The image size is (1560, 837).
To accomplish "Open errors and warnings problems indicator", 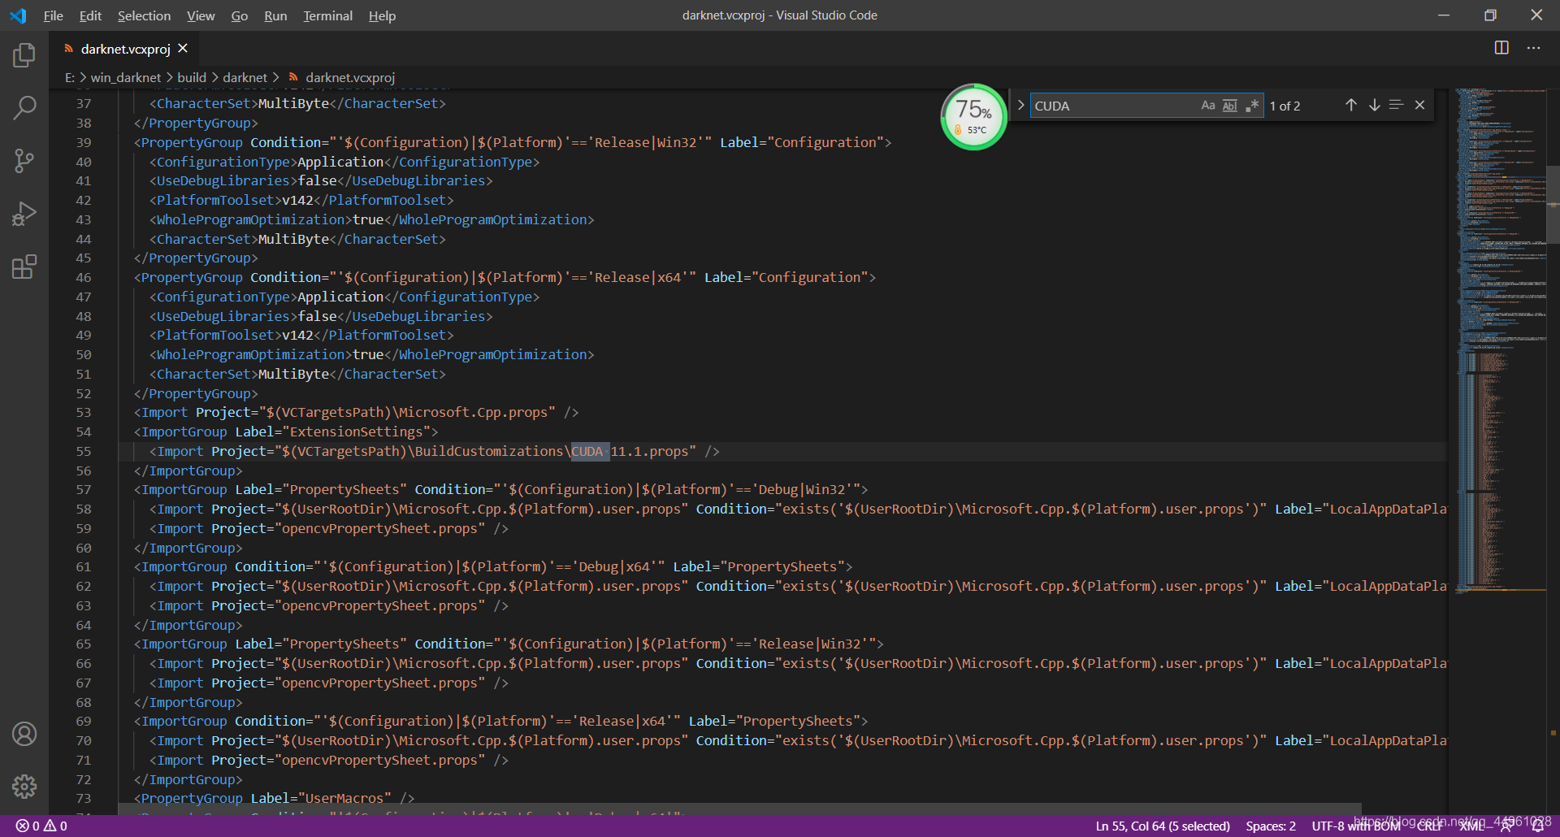I will click(x=41, y=826).
